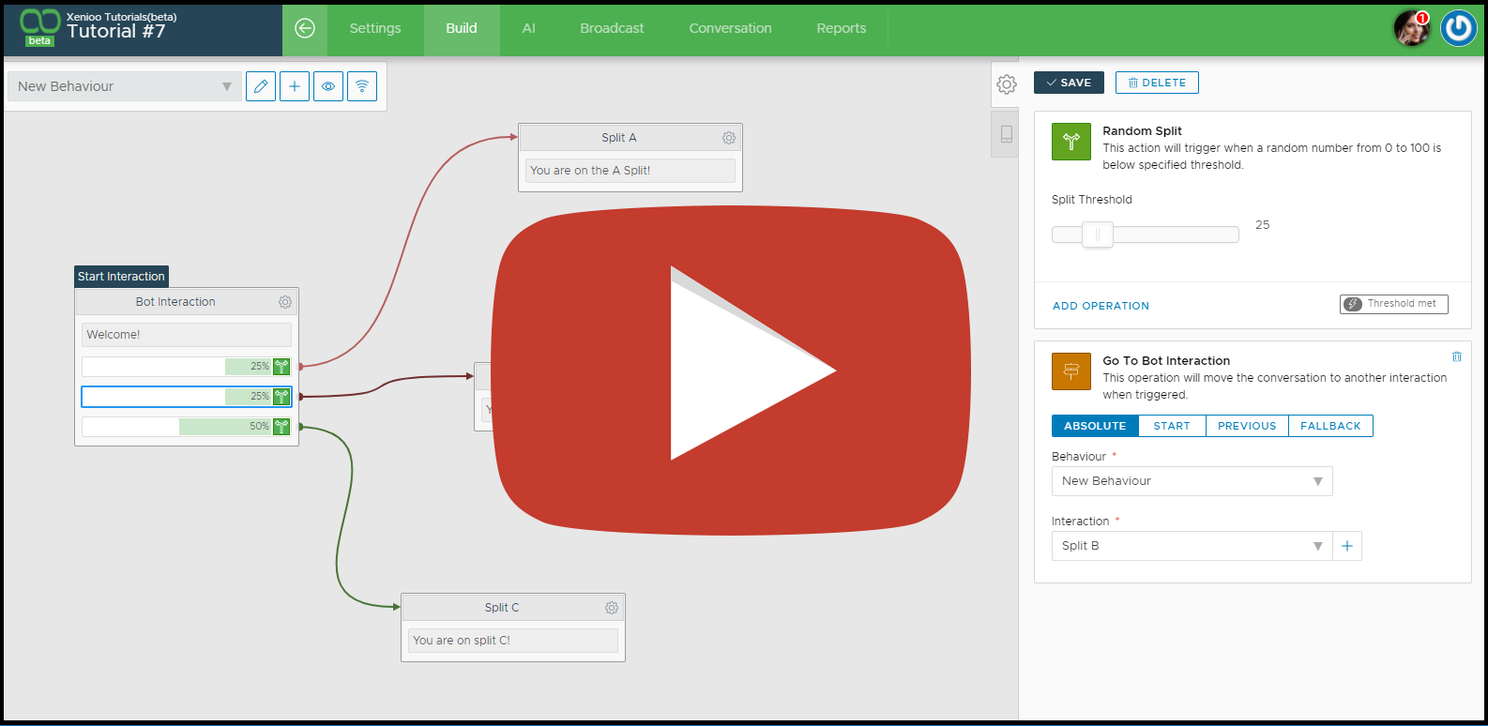Click the 'You are on the A Split!' text

coord(590,171)
